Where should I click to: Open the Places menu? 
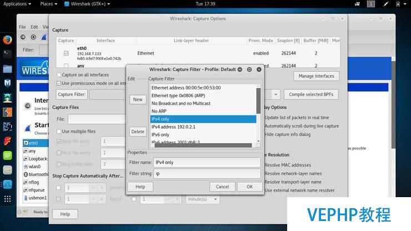tap(48, 4)
